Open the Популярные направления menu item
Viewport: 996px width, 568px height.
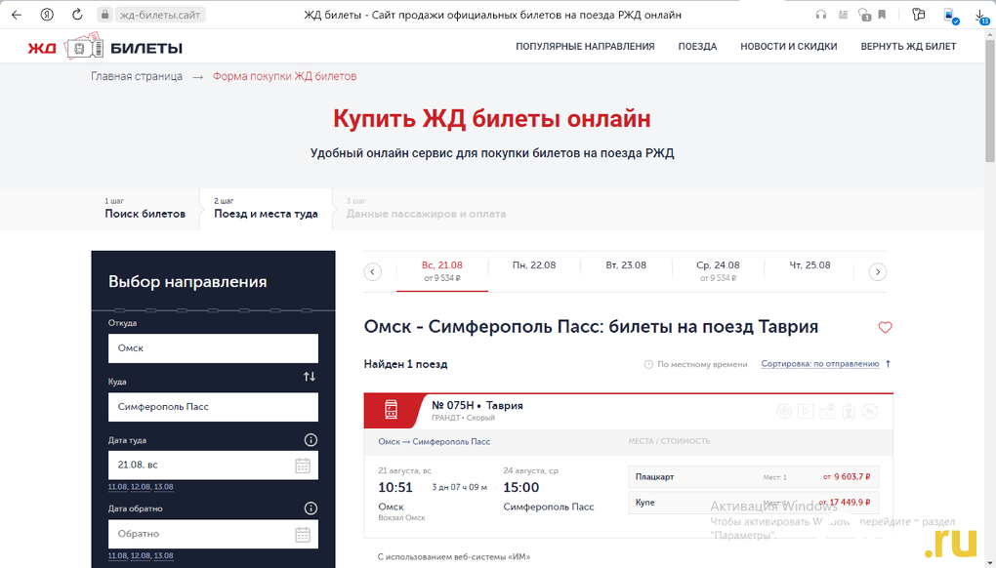click(x=585, y=47)
